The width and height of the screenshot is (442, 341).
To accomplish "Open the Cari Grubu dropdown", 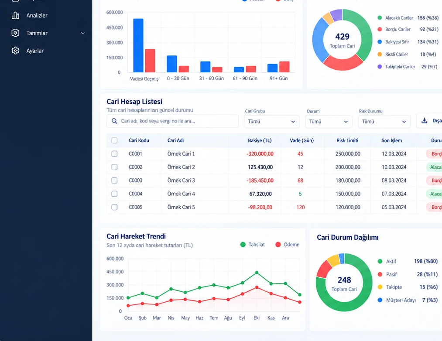I will click(x=272, y=122).
